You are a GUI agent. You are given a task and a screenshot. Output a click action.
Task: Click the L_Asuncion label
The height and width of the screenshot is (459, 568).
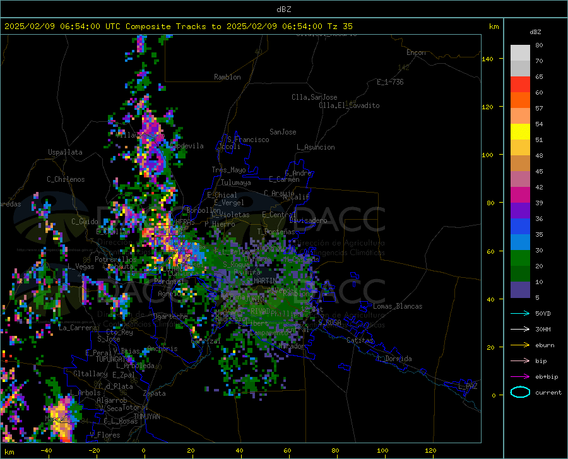[x=316, y=147]
